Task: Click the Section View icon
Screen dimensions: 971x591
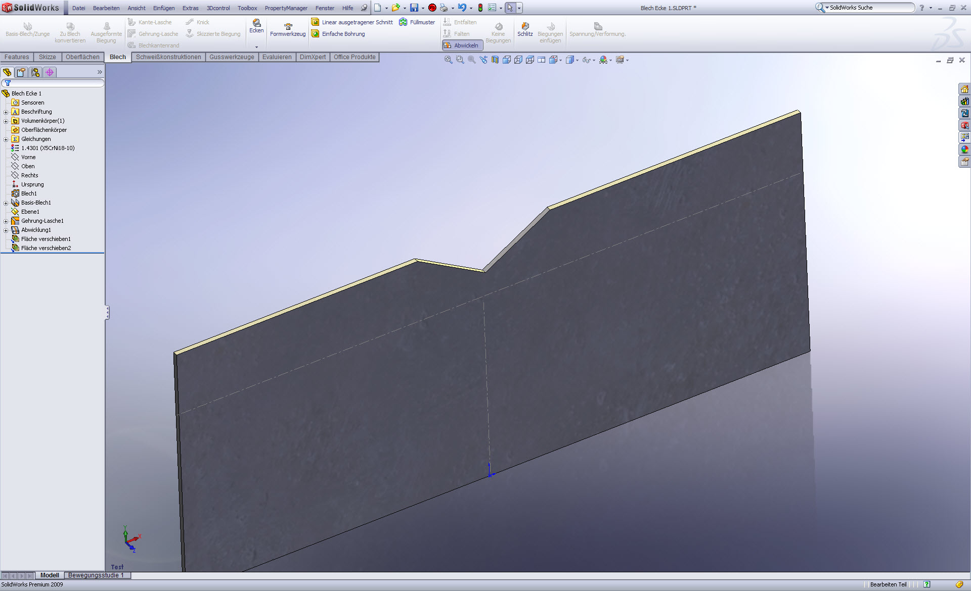Action: [495, 60]
